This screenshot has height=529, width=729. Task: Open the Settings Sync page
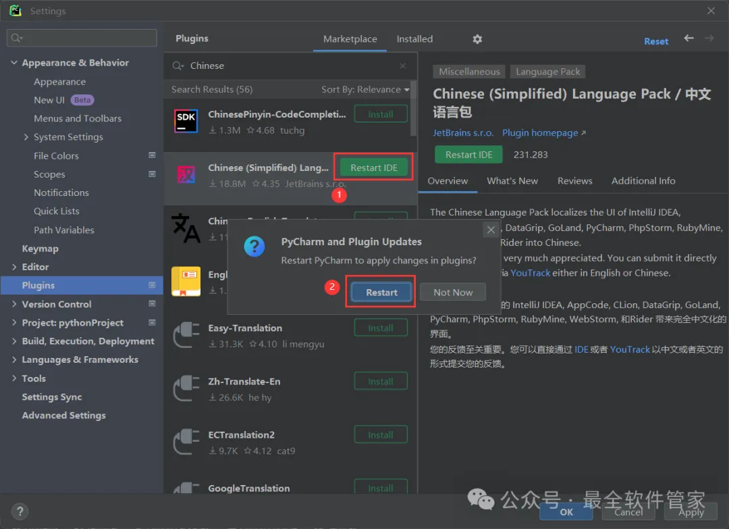click(51, 397)
